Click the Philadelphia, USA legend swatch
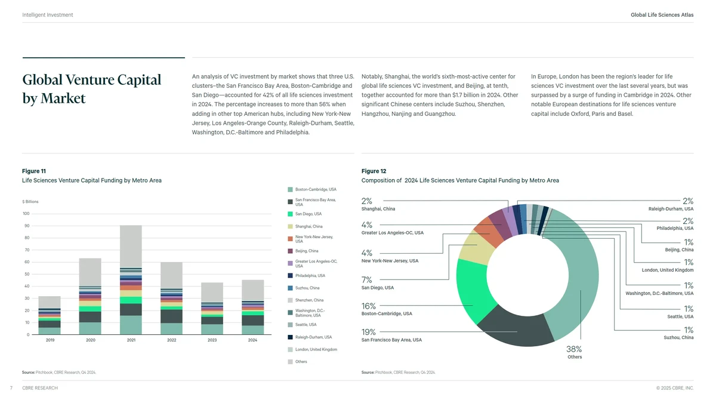The height and width of the screenshot is (403, 716). point(290,276)
